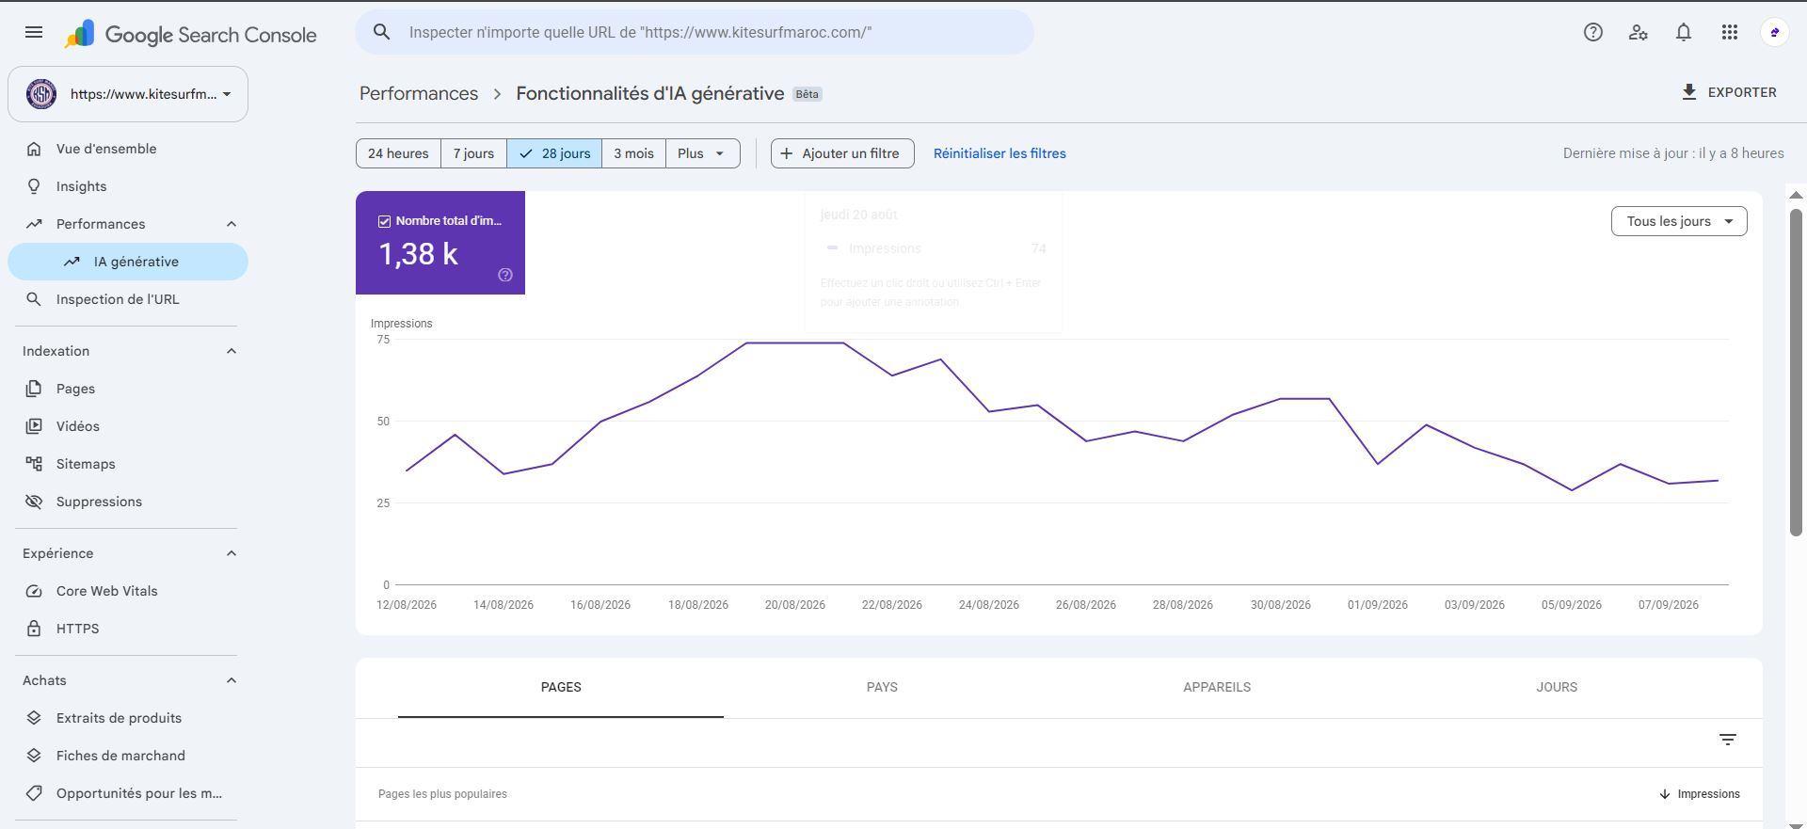Open the Suppressions page
Image resolution: width=1807 pixels, height=829 pixels.
pyautogui.click(x=128, y=502)
